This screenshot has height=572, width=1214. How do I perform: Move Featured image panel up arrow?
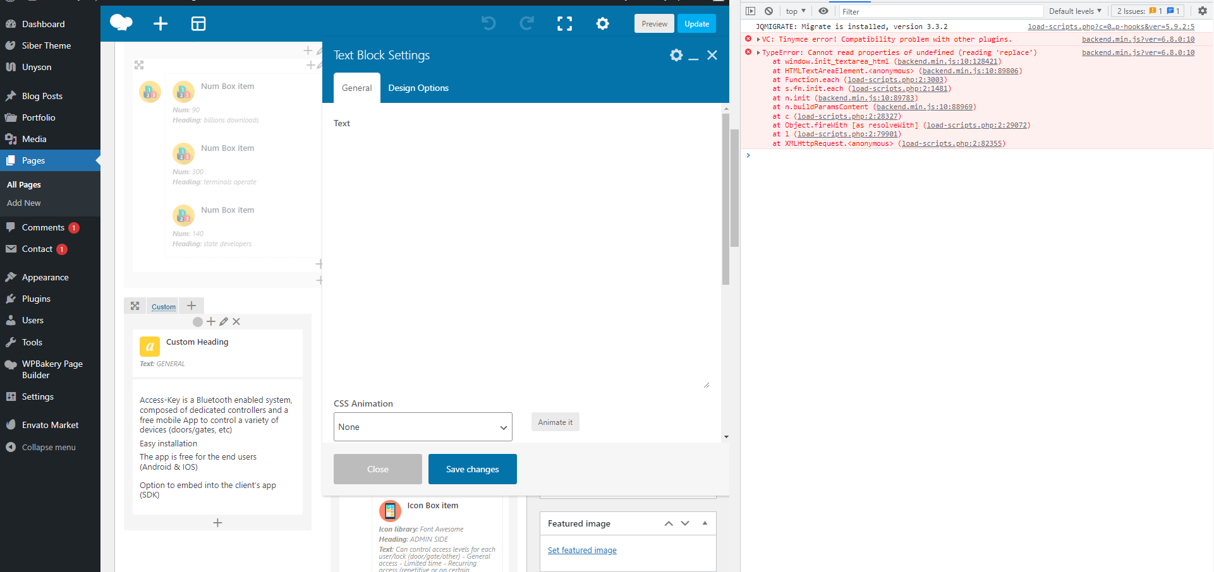(669, 523)
